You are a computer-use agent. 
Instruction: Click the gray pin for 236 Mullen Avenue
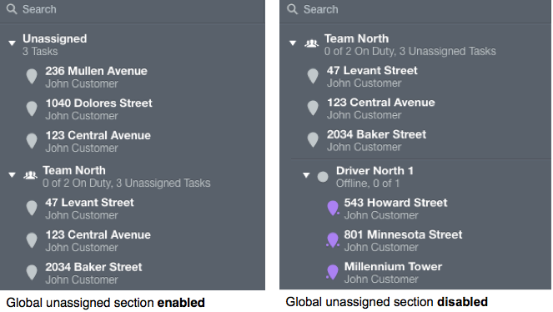[x=32, y=77]
